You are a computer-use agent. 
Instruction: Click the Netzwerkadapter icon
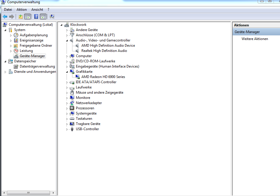(72, 103)
